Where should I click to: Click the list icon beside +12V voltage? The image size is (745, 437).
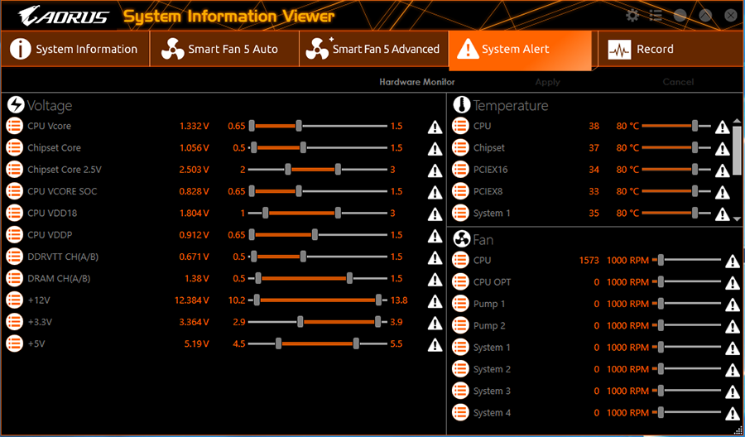tap(15, 300)
